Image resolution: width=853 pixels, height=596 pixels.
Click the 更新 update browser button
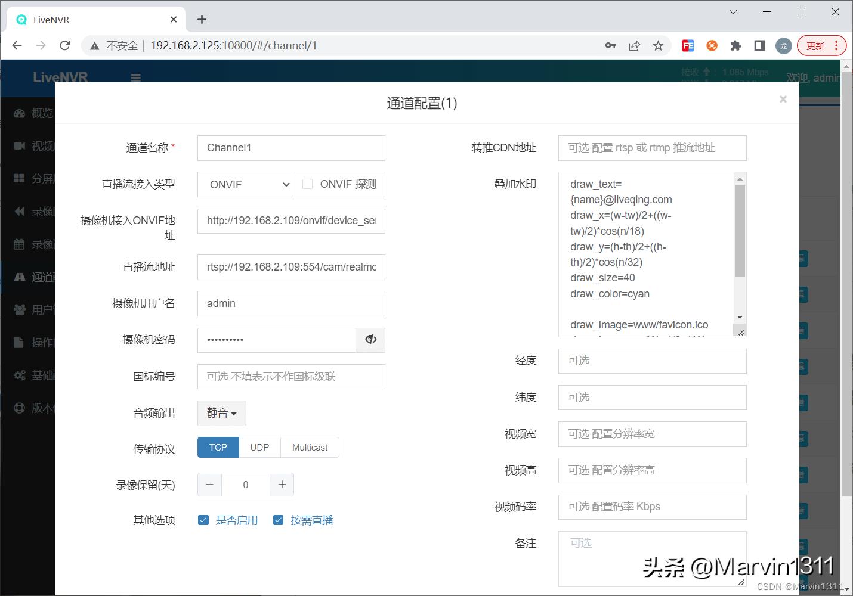[815, 45]
